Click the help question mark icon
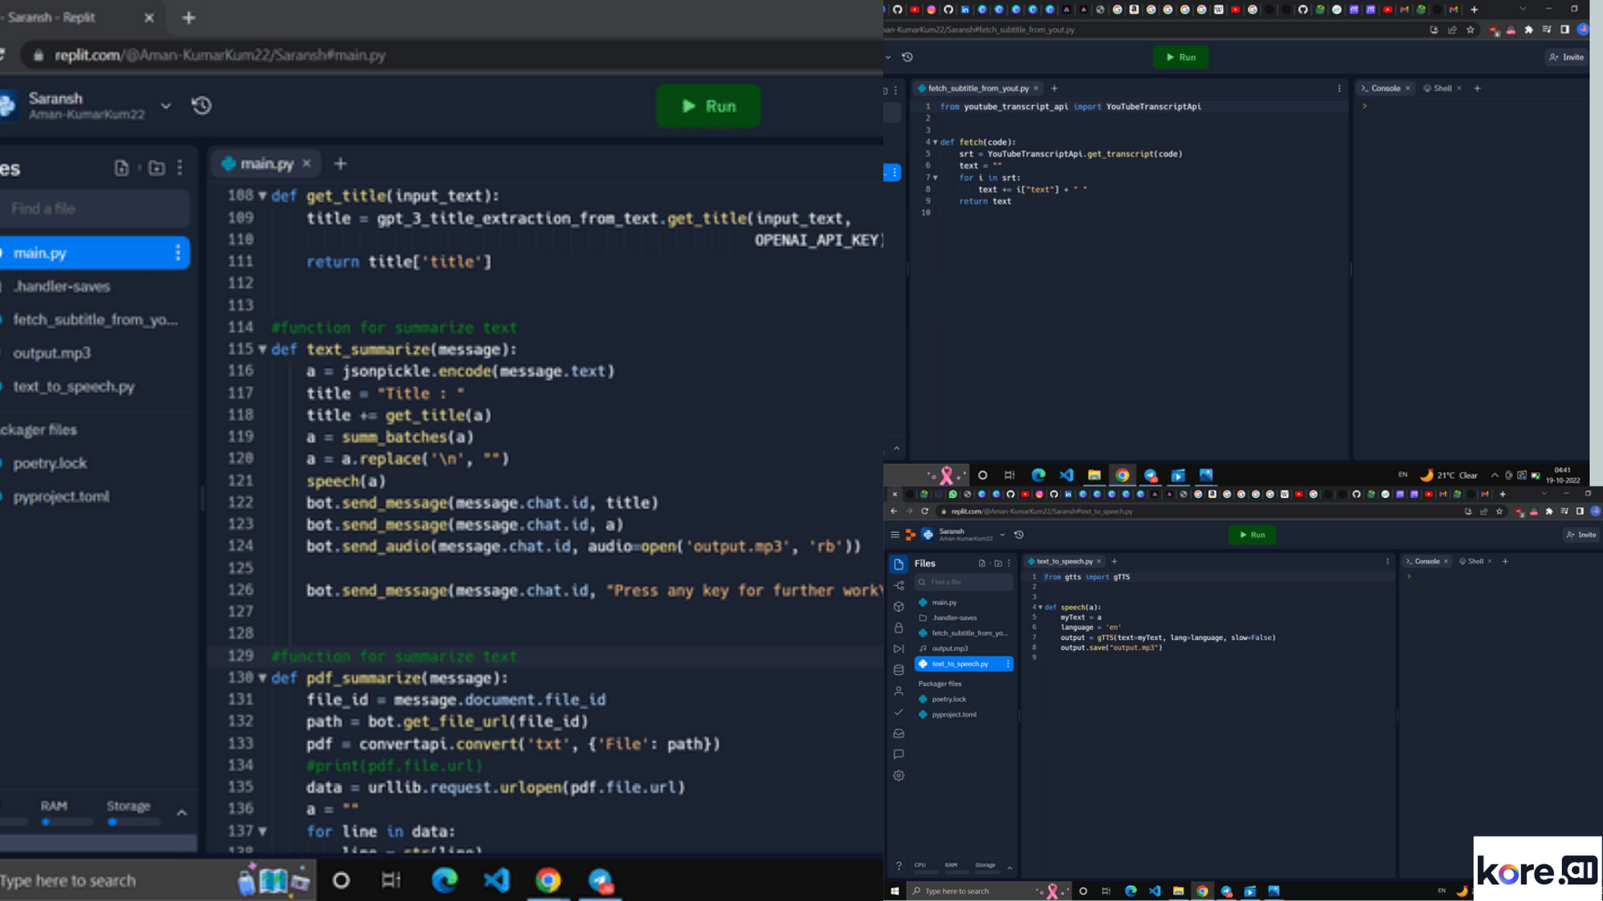Screen dimensions: 1603x901 point(899,866)
